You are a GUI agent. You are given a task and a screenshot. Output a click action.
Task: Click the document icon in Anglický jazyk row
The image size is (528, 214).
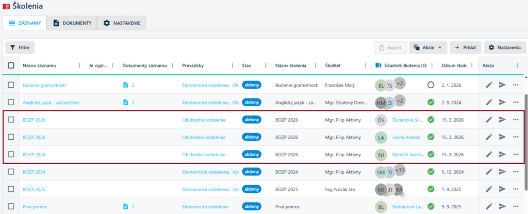click(x=125, y=103)
